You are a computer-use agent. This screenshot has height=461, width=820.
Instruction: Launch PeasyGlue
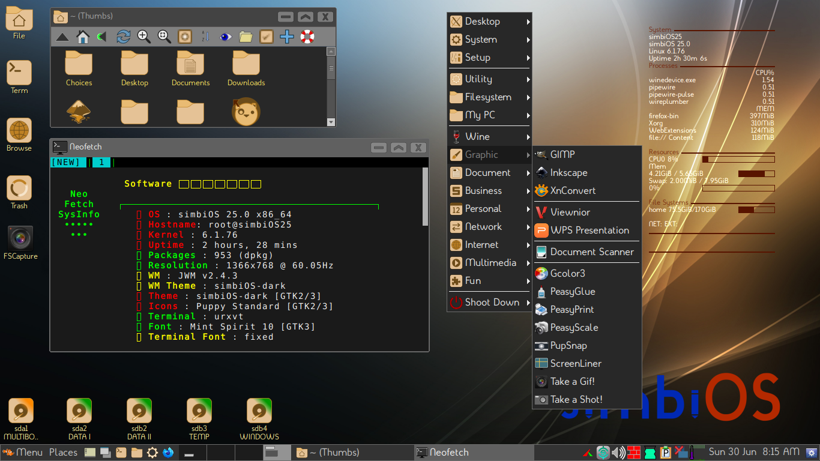click(x=587, y=292)
